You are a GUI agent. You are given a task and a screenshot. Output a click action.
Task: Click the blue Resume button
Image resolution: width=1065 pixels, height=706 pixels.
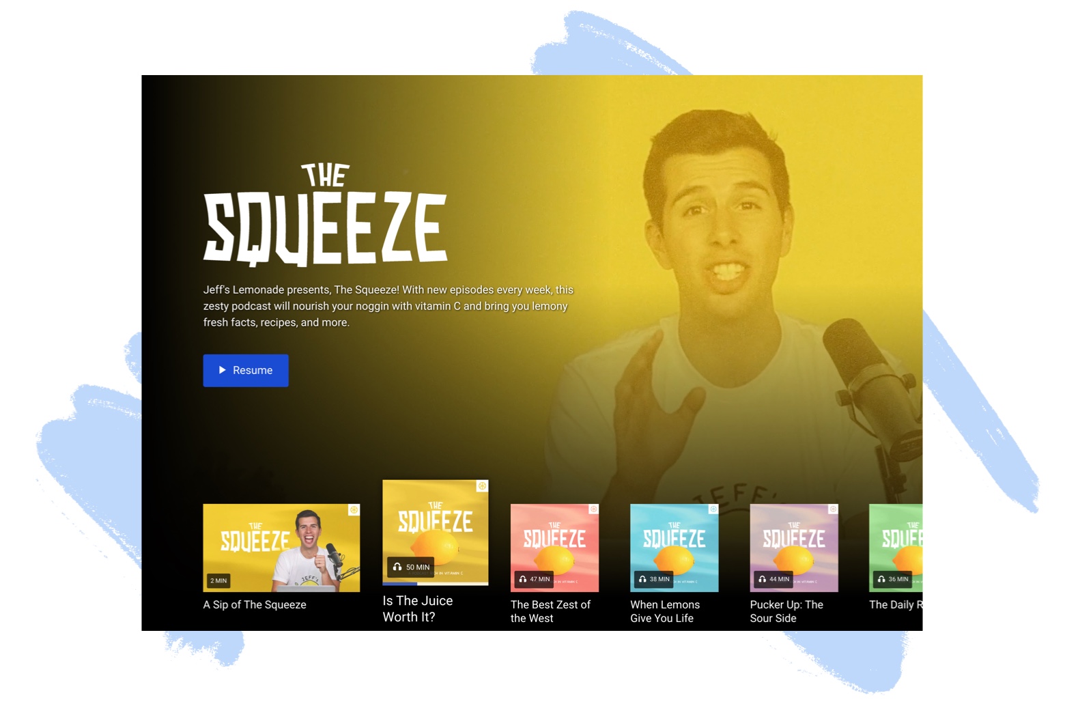click(x=246, y=370)
